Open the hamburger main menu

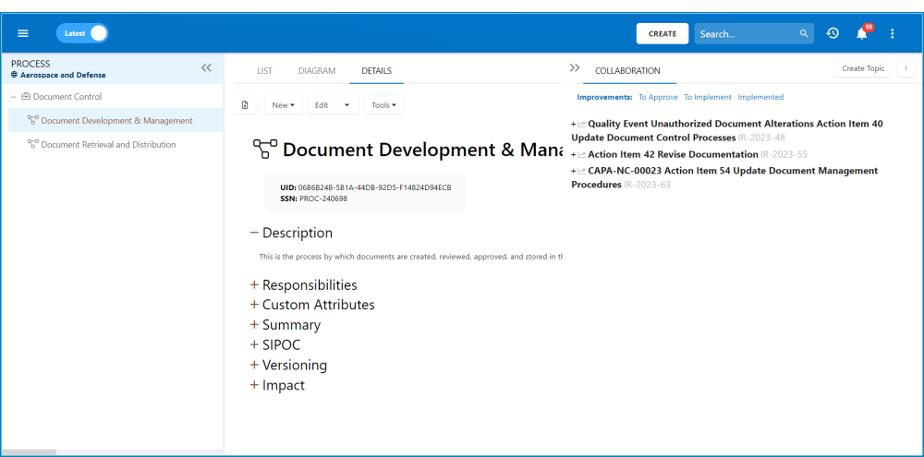pos(23,33)
